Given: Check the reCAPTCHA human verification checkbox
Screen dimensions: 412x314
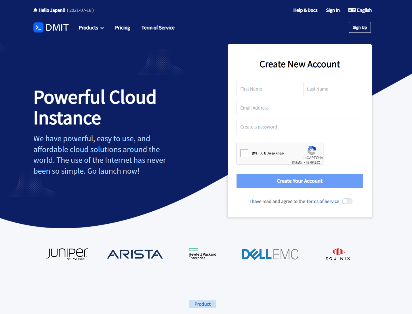Looking at the screenshot, I should click(244, 153).
